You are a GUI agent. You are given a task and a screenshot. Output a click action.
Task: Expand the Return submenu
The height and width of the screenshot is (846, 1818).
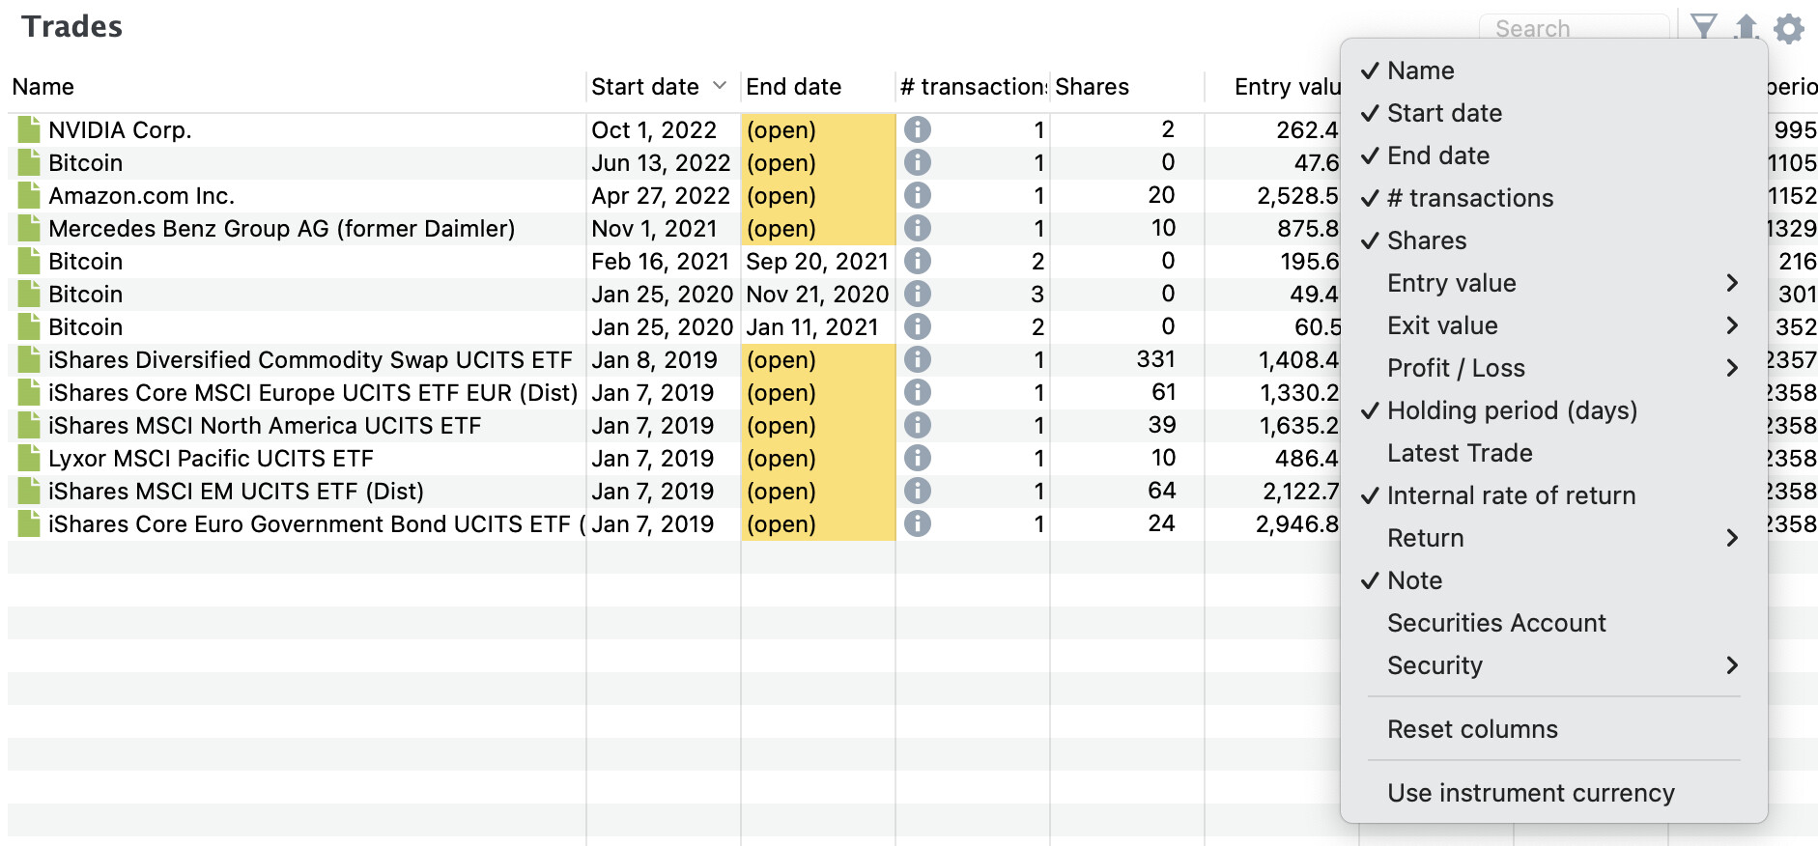pos(1553,538)
